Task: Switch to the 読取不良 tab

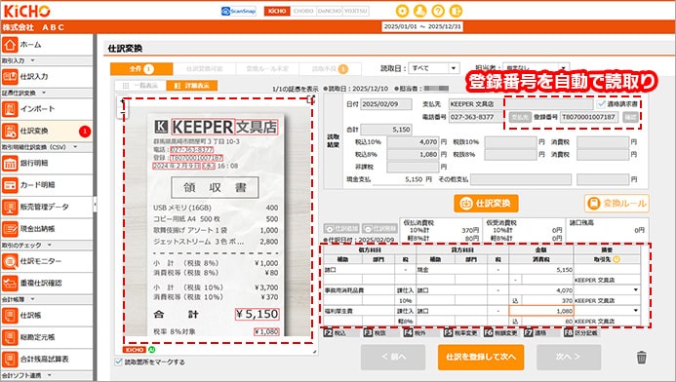Action: 330,69
